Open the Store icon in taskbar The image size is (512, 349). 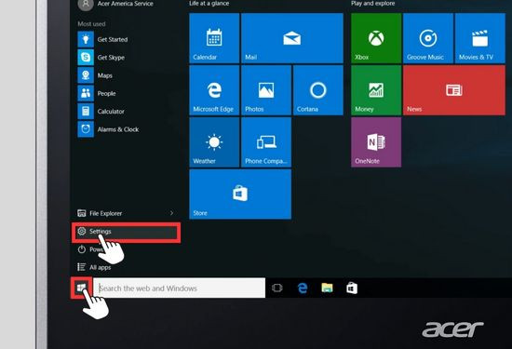click(352, 288)
